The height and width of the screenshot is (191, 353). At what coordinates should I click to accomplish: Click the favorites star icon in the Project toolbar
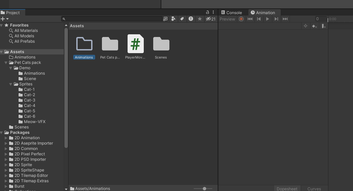pyautogui.click(x=200, y=19)
